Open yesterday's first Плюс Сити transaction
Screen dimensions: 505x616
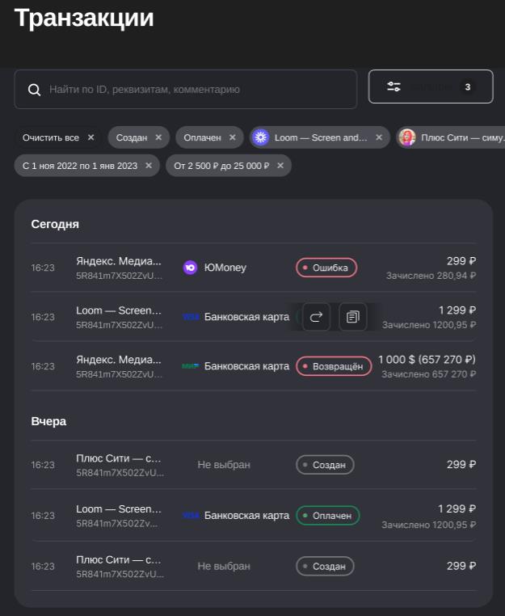[x=119, y=465]
